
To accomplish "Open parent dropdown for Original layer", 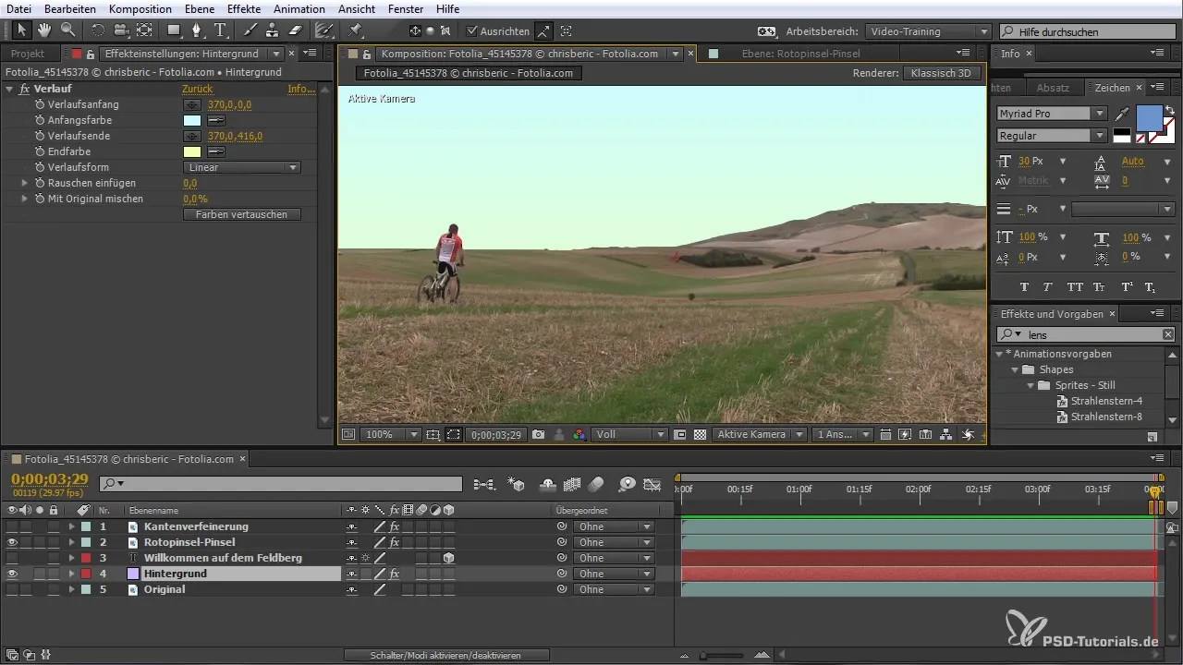I will pyautogui.click(x=614, y=589).
